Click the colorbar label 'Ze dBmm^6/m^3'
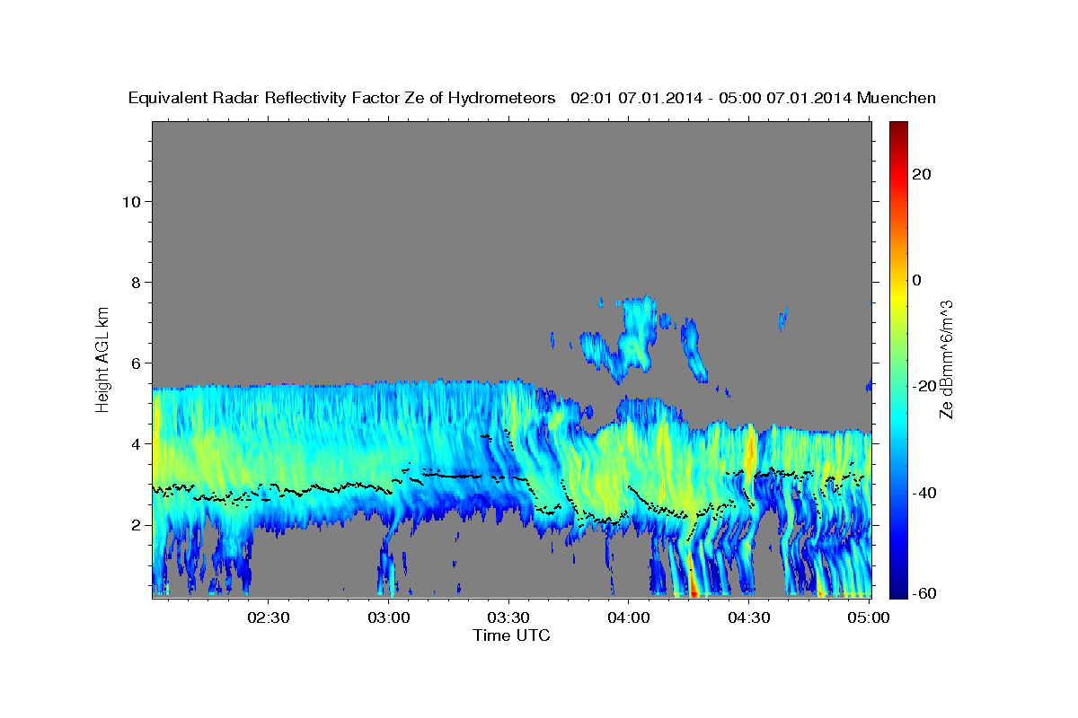The height and width of the screenshot is (718, 1078). [946, 359]
